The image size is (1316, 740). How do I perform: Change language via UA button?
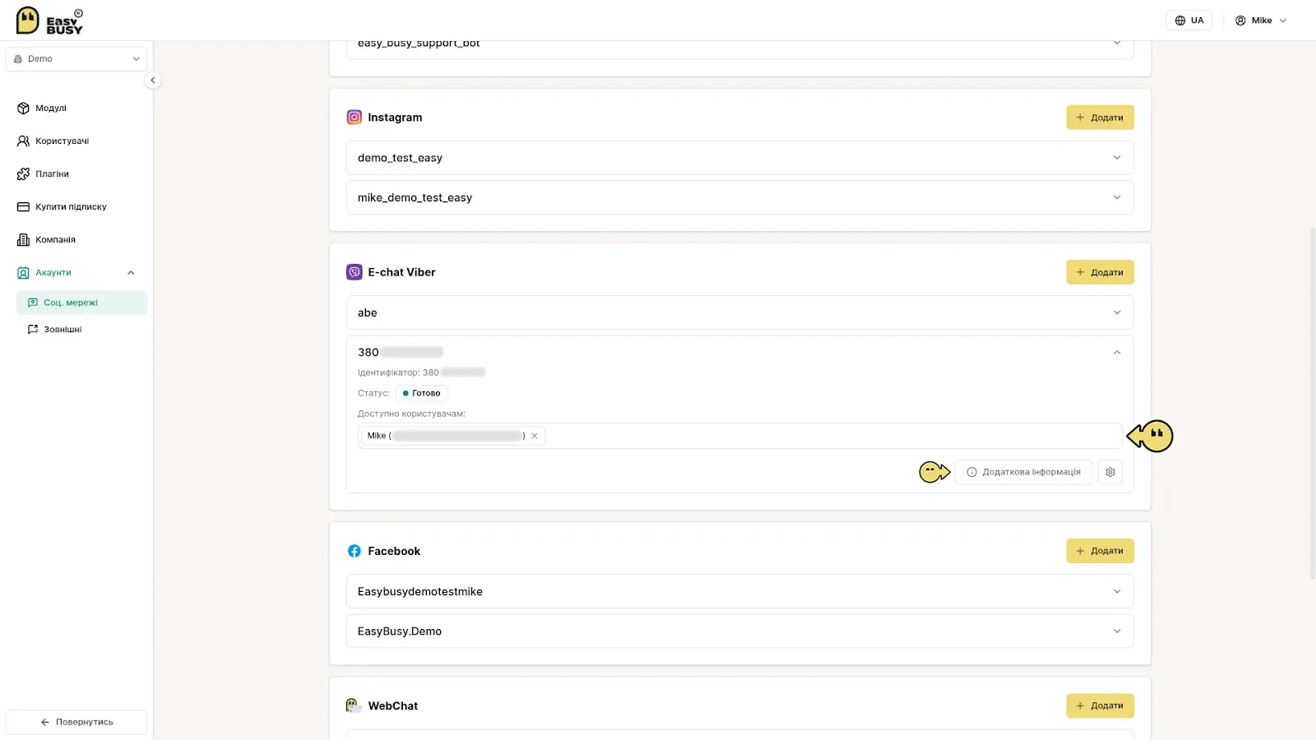[x=1189, y=21]
